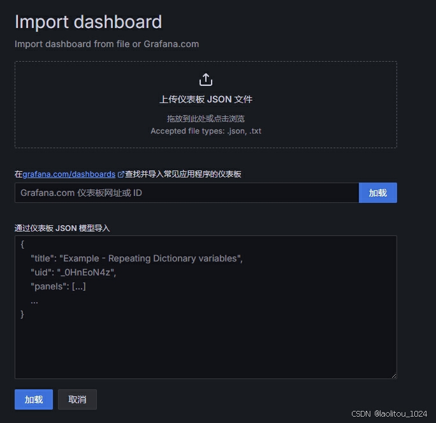
Task: Click the 通过仪表板 JSON 模型导入 label
Action: pyautogui.click(x=62, y=228)
